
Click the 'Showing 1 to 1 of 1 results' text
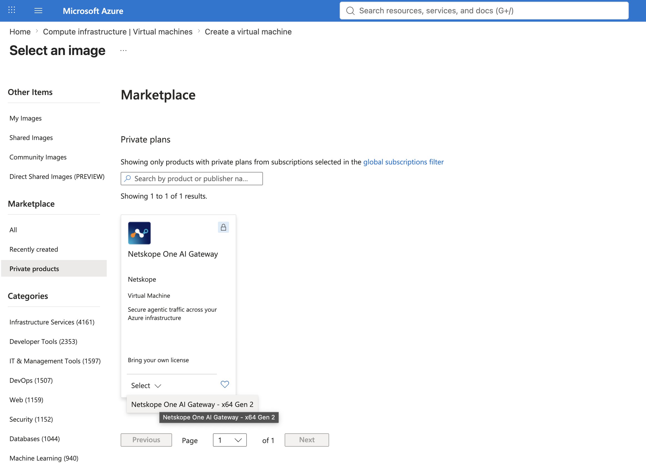click(x=164, y=196)
